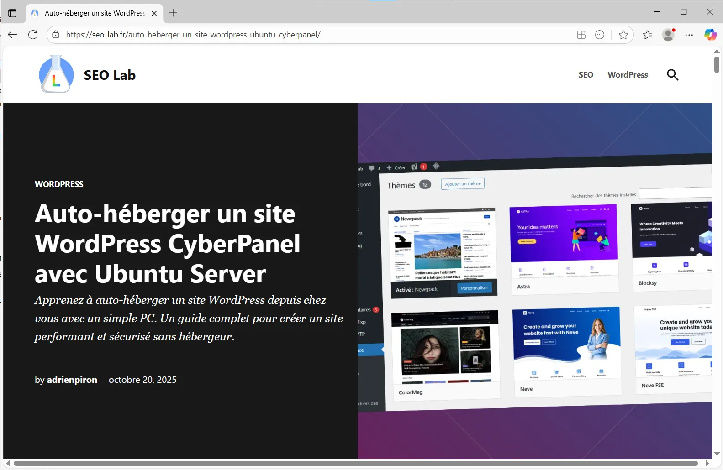723x470 pixels.
Task: Open the adrienpiron author link
Action: coord(72,380)
